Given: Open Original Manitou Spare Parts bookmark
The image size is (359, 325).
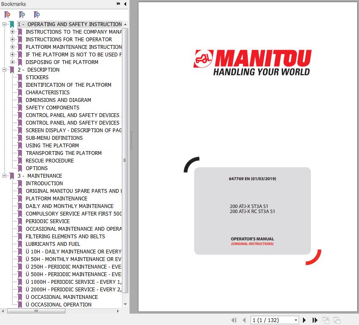Looking at the screenshot, I should [73, 191].
